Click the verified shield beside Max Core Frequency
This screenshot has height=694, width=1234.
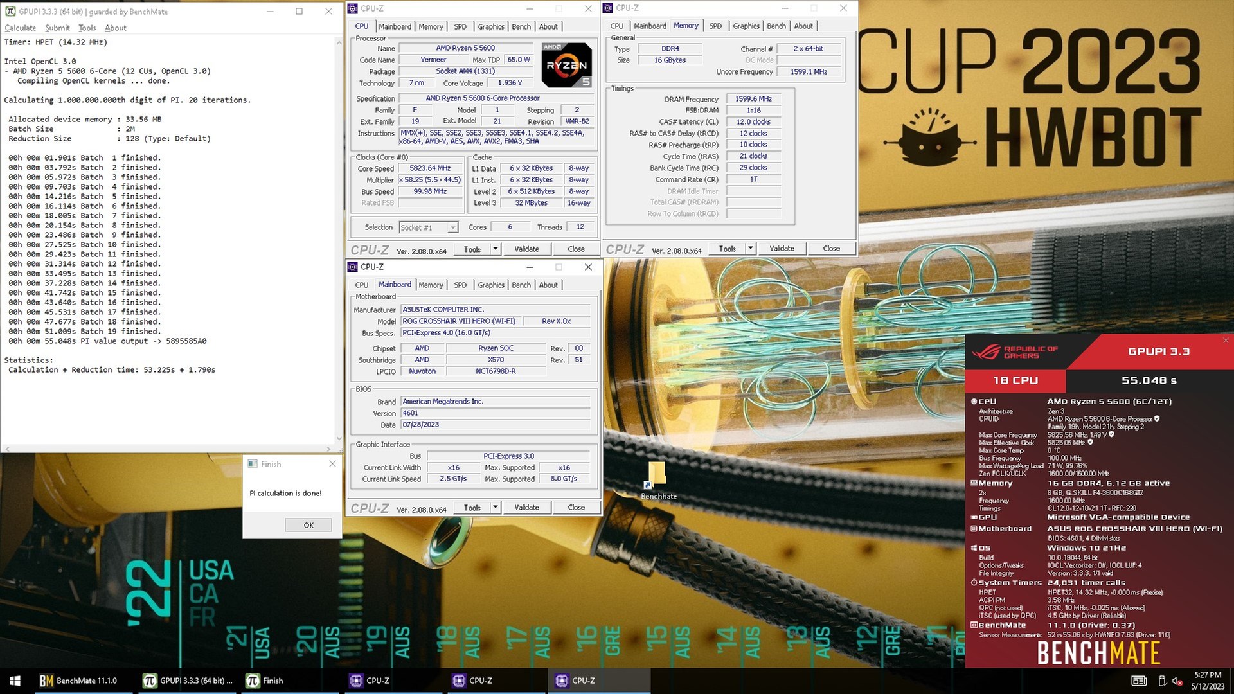pos(1111,434)
